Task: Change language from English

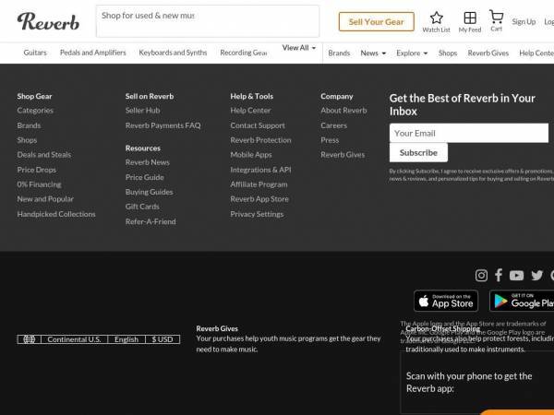Action: tap(126, 339)
